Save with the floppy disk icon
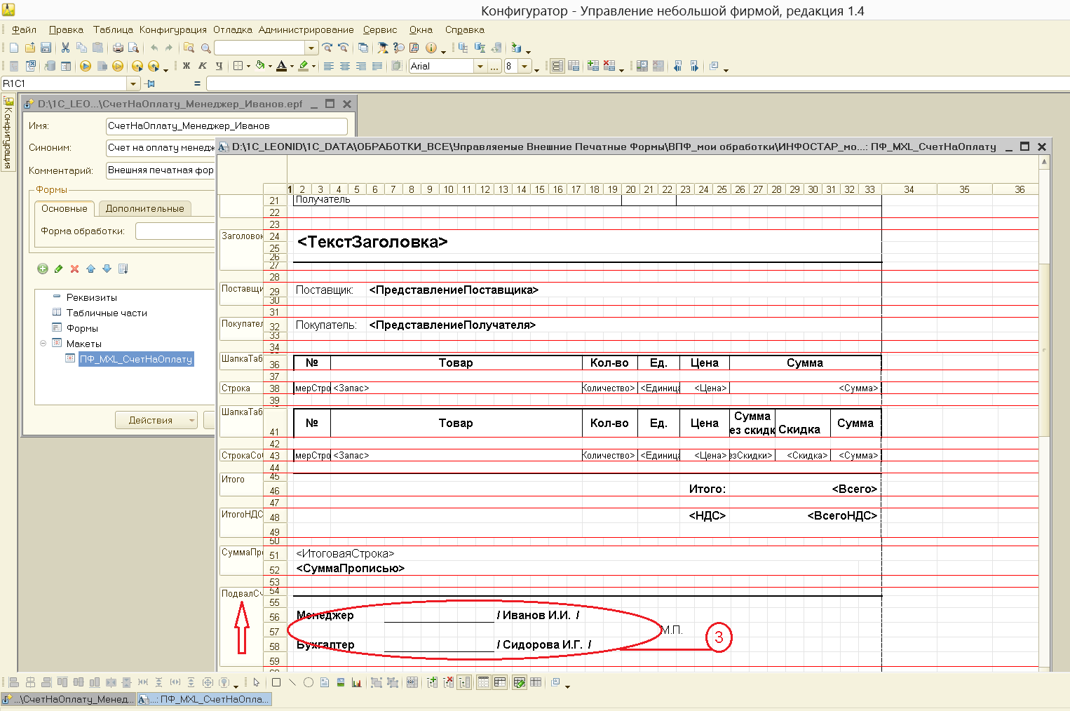 point(46,48)
